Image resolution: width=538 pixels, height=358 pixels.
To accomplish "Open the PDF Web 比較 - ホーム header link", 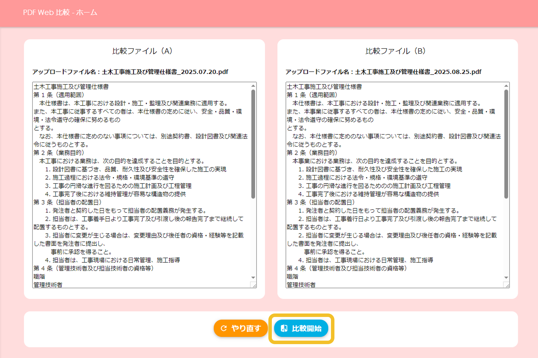I will 60,13.
